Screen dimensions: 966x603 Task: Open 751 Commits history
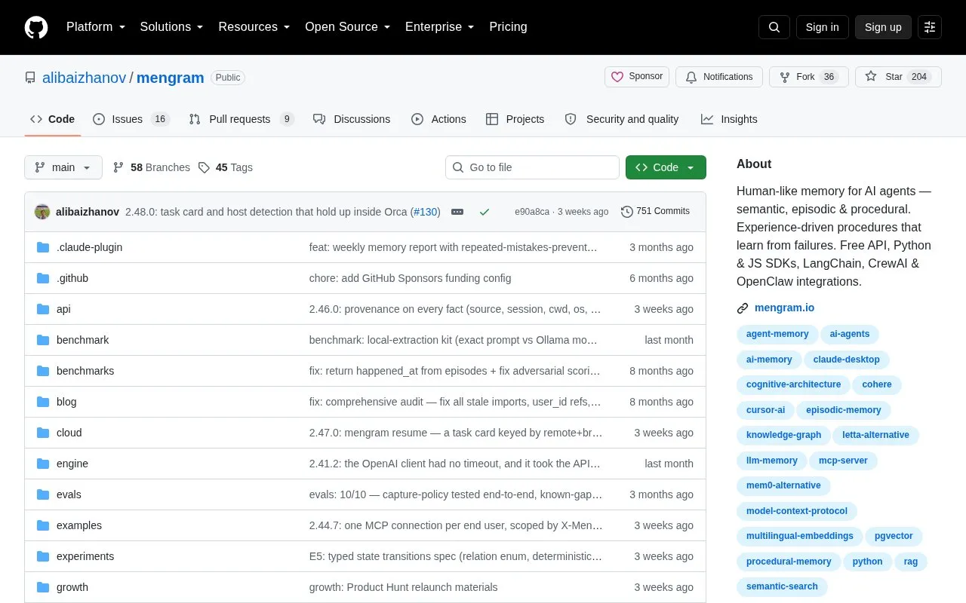655,211
